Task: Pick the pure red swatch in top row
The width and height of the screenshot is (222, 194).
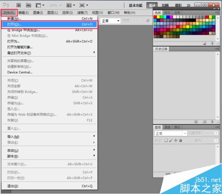Action: [155, 17]
